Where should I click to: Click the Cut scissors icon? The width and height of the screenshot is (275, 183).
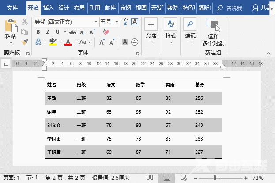tap(25, 22)
